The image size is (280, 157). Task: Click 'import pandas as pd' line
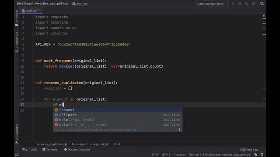pos(56,28)
